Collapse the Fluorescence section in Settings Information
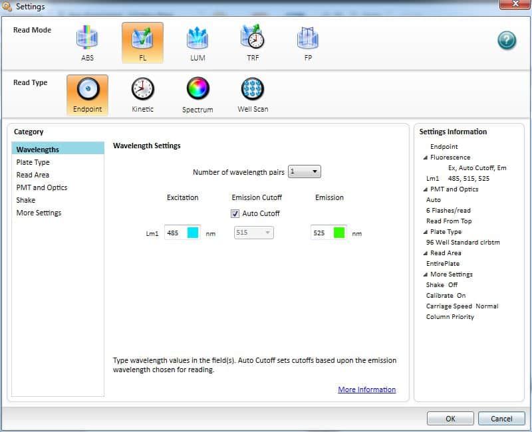The height and width of the screenshot is (432, 532). tap(425, 158)
